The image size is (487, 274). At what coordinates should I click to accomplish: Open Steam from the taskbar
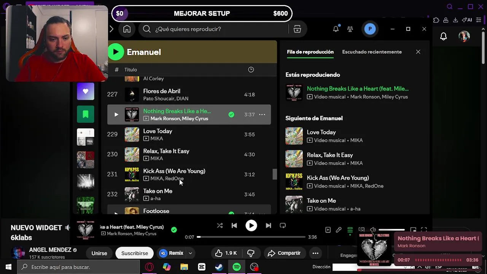(219, 267)
